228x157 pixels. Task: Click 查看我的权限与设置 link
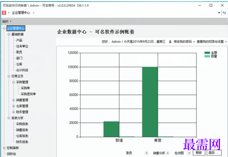210,42
